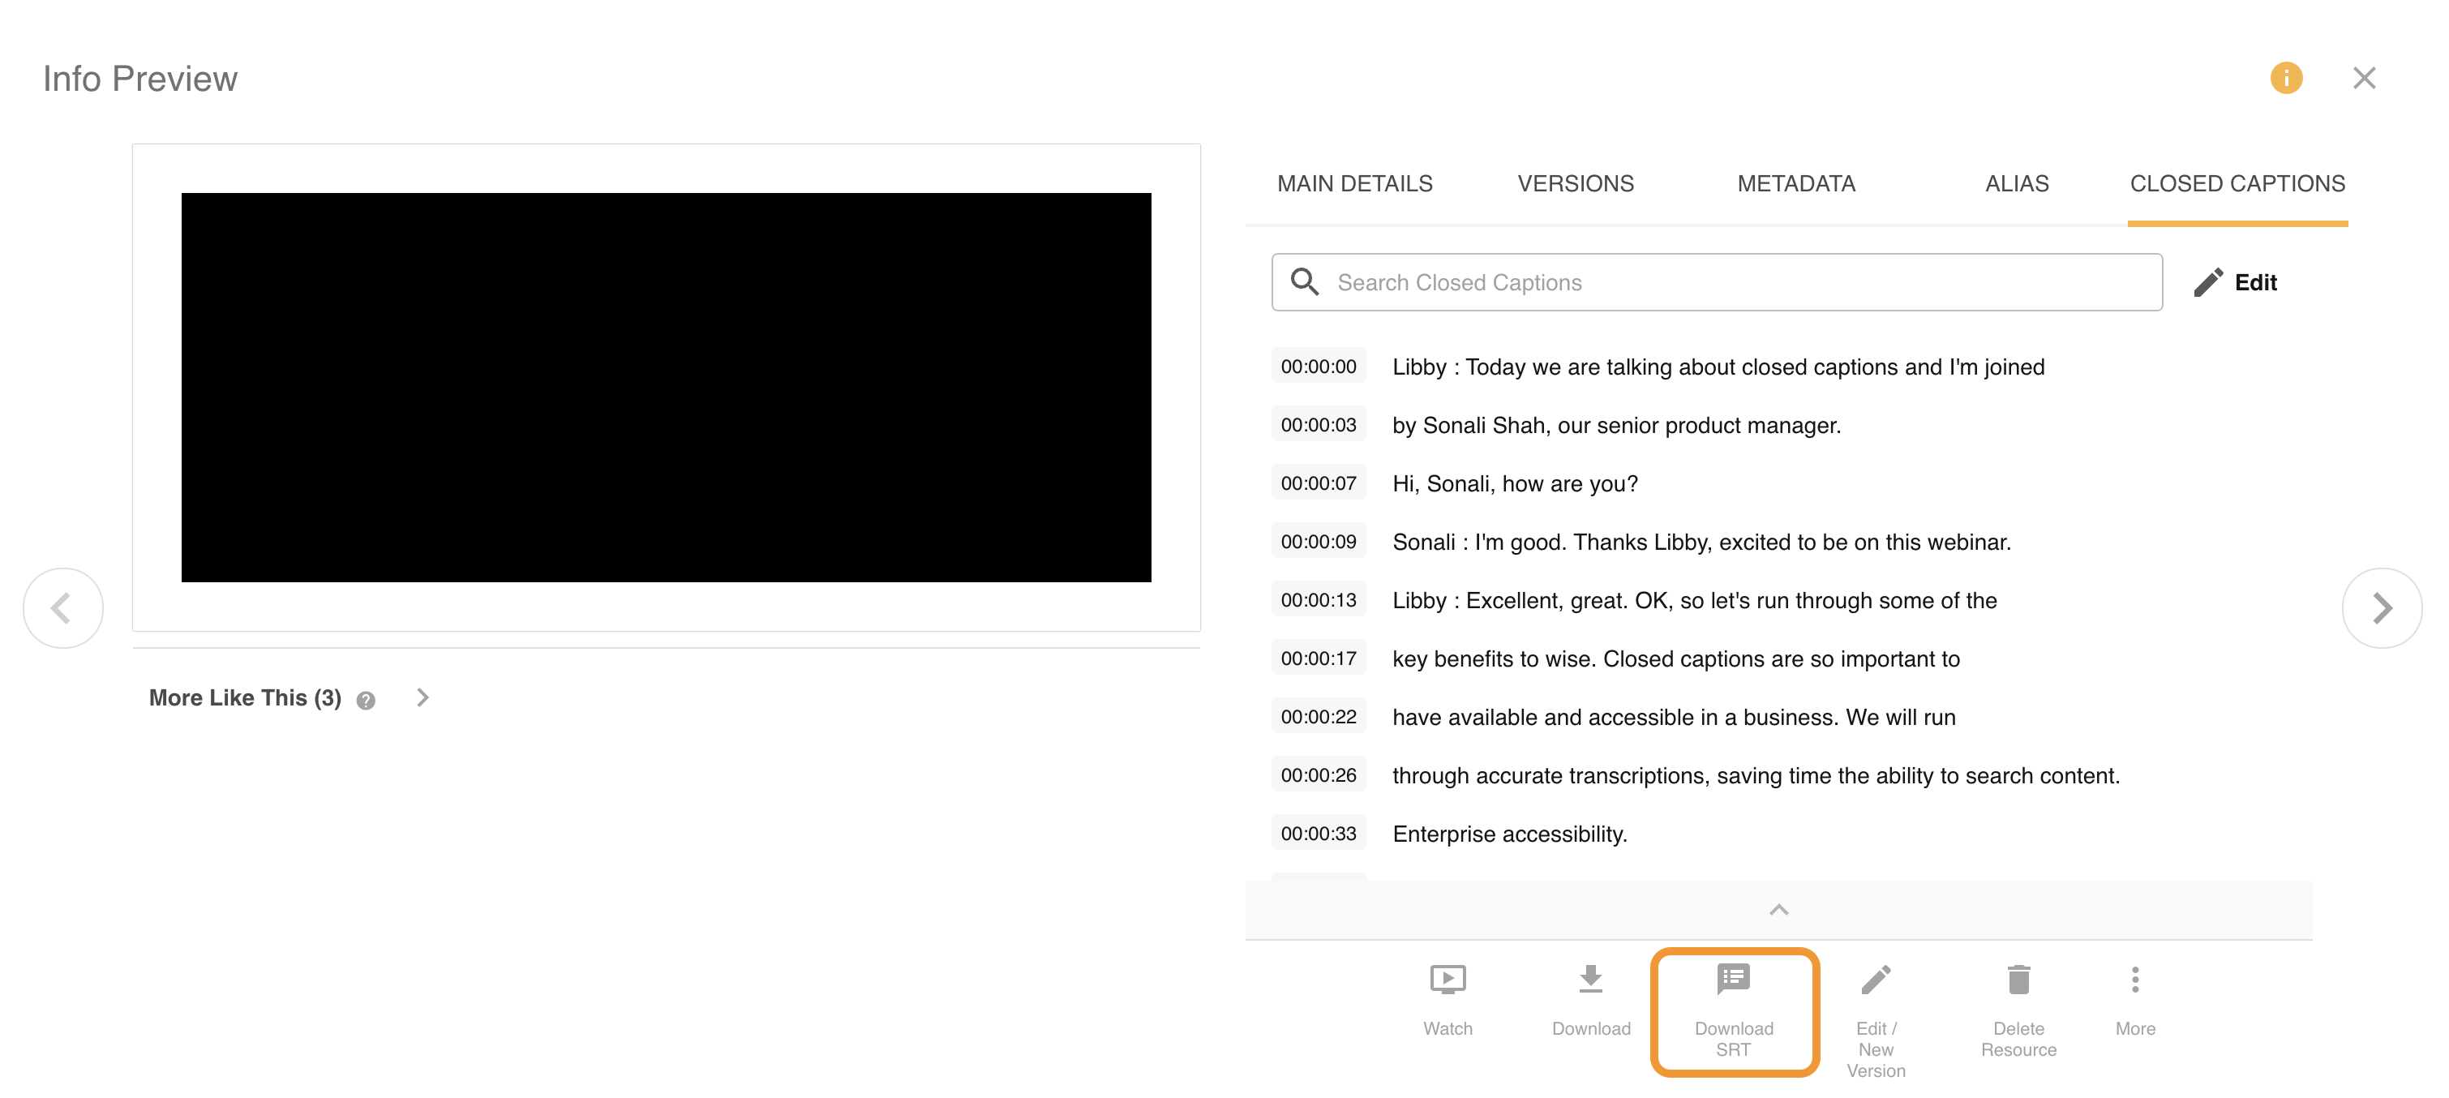The image size is (2449, 1098).
Task: Click the Download action
Action: [1590, 1000]
